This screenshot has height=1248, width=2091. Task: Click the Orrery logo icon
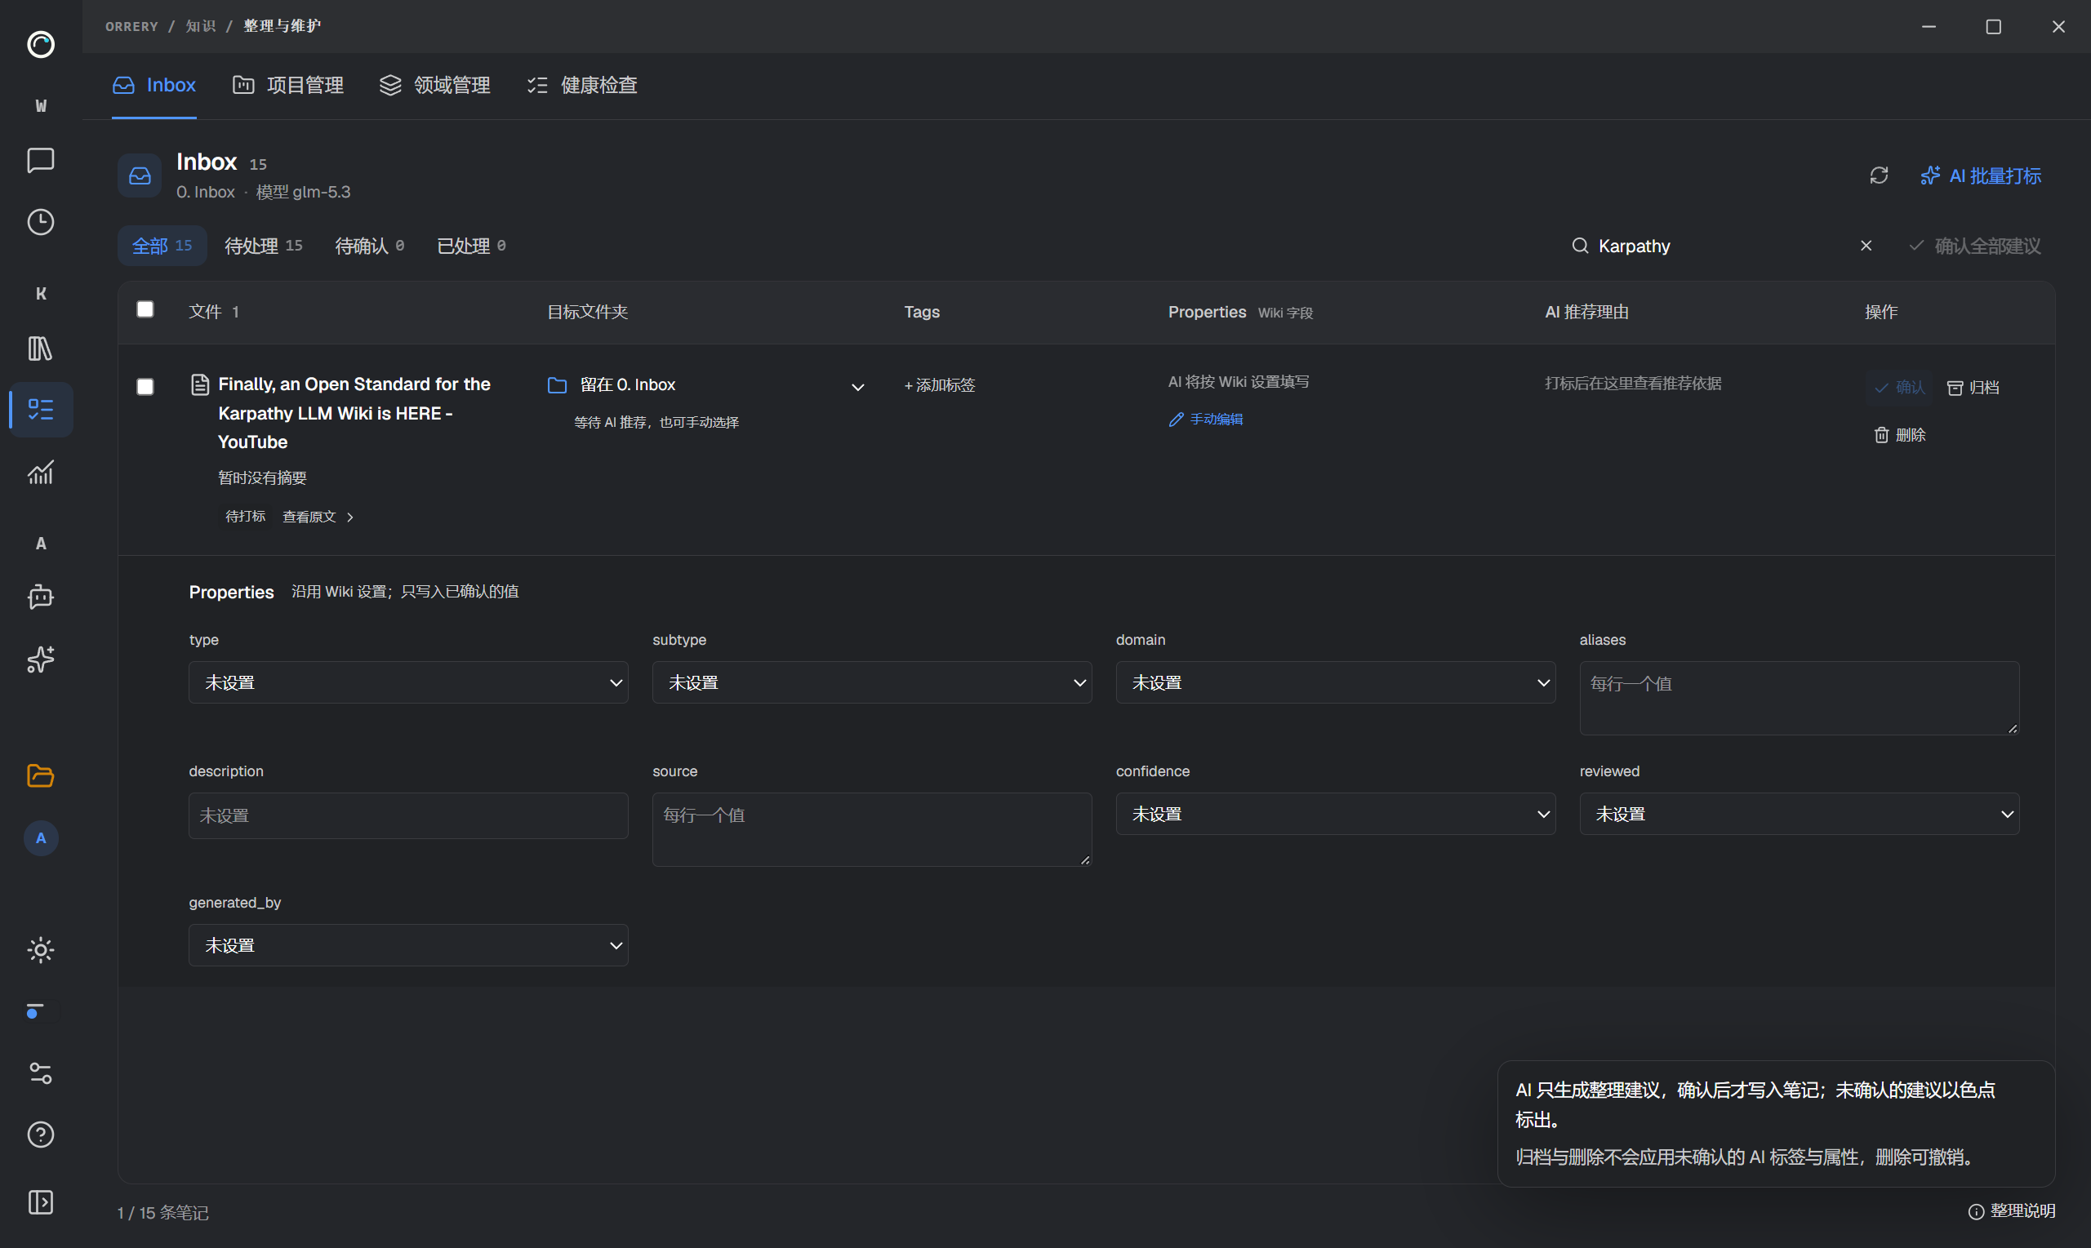[40, 44]
